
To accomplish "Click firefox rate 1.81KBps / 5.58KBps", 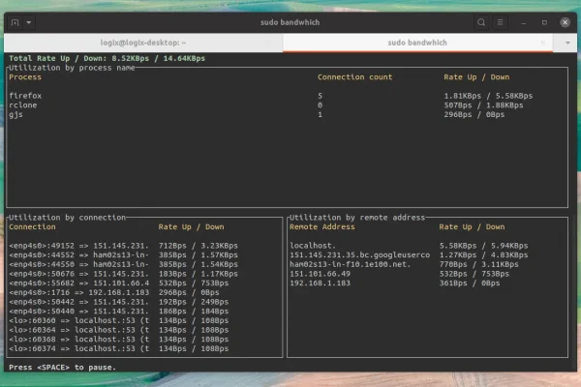I will click(x=488, y=96).
